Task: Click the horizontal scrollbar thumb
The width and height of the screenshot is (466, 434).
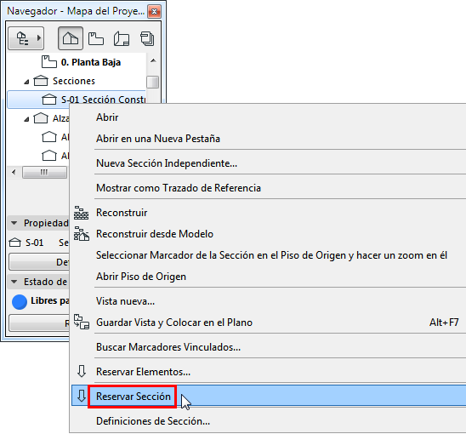Action: pyautogui.click(x=44, y=172)
